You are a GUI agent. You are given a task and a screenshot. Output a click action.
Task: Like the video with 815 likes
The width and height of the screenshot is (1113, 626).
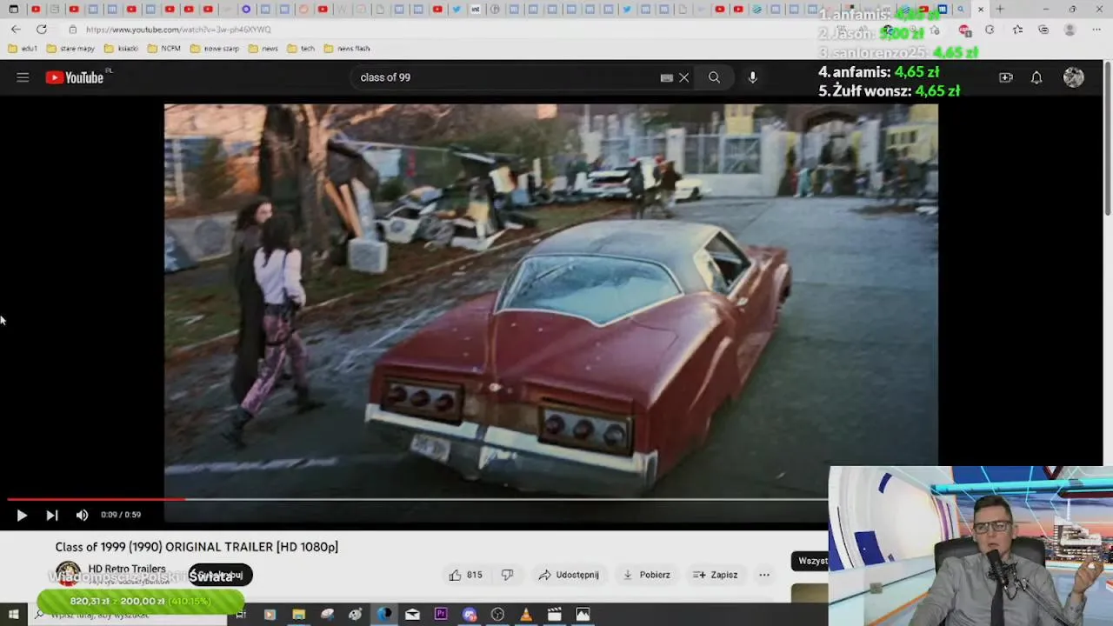coord(465,575)
